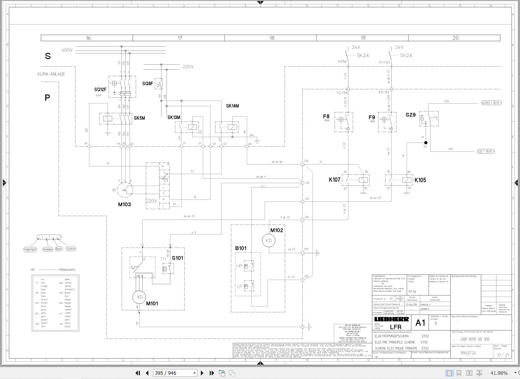Click the 41.98% zoom percentage display
This screenshot has width=520, height=379.
[x=499, y=373]
